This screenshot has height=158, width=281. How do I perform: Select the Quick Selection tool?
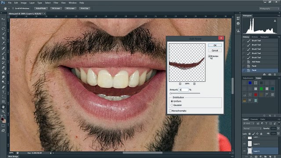(3, 33)
